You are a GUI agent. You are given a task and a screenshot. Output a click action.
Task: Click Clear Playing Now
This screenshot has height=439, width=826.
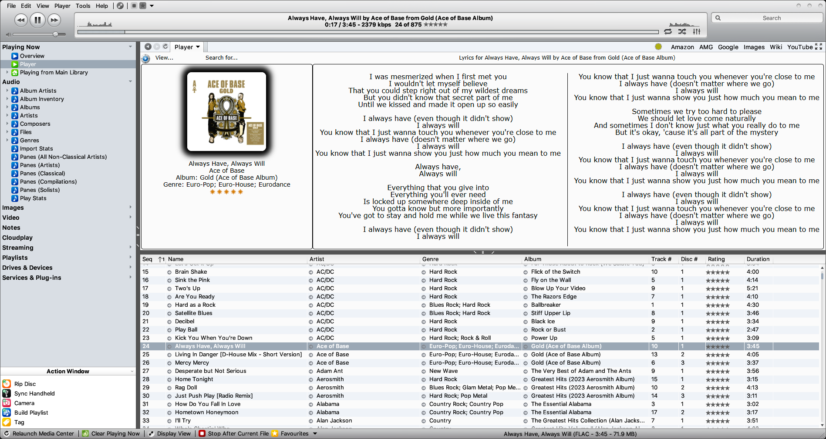point(111,433)
